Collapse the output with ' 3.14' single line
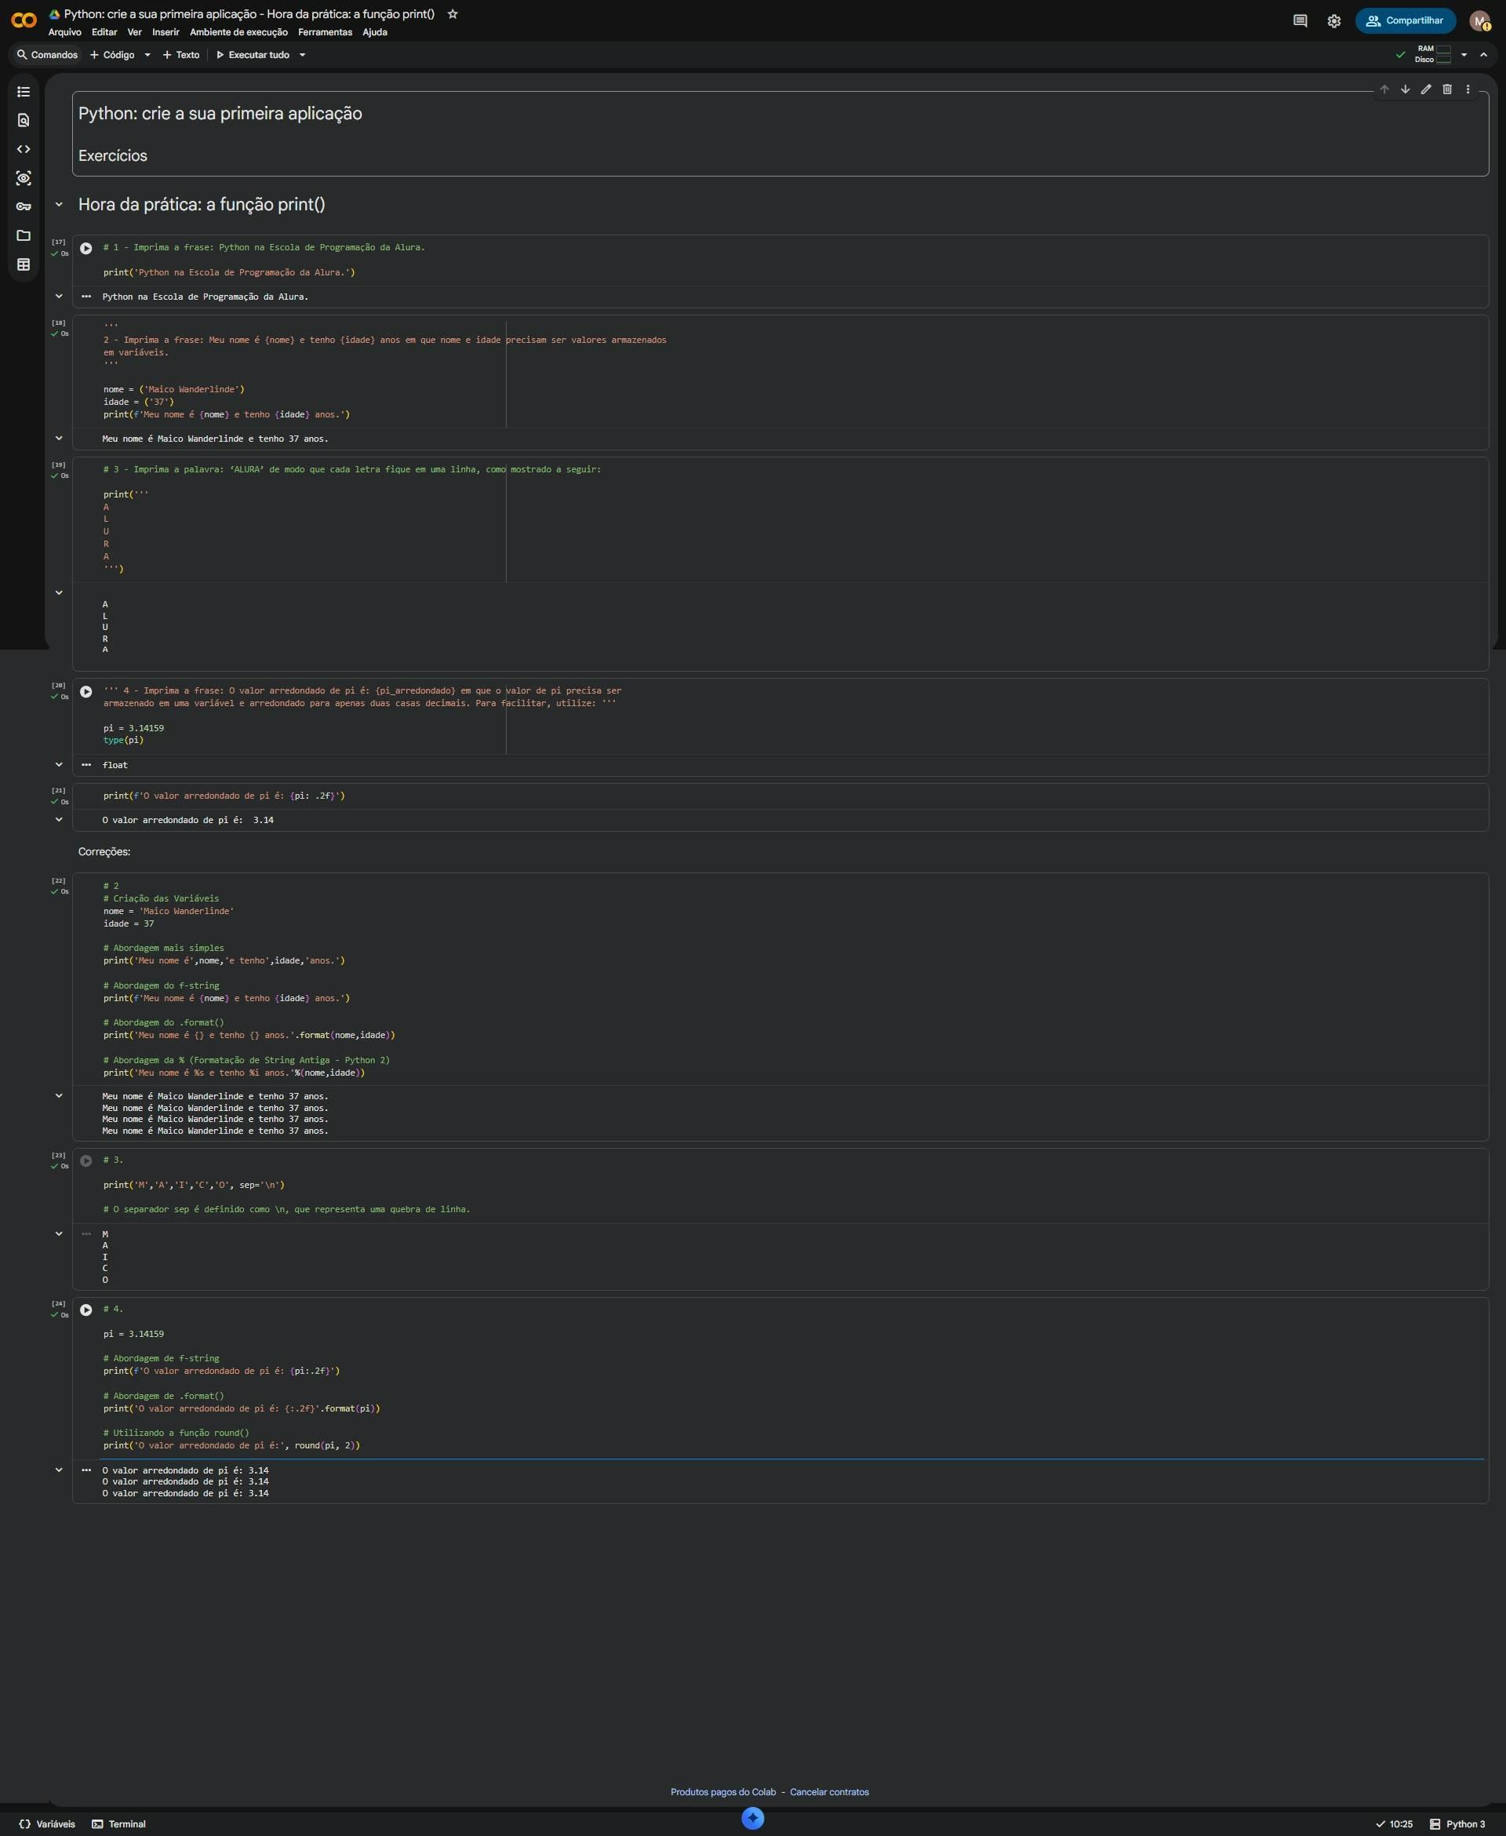 tap(59, 820)
